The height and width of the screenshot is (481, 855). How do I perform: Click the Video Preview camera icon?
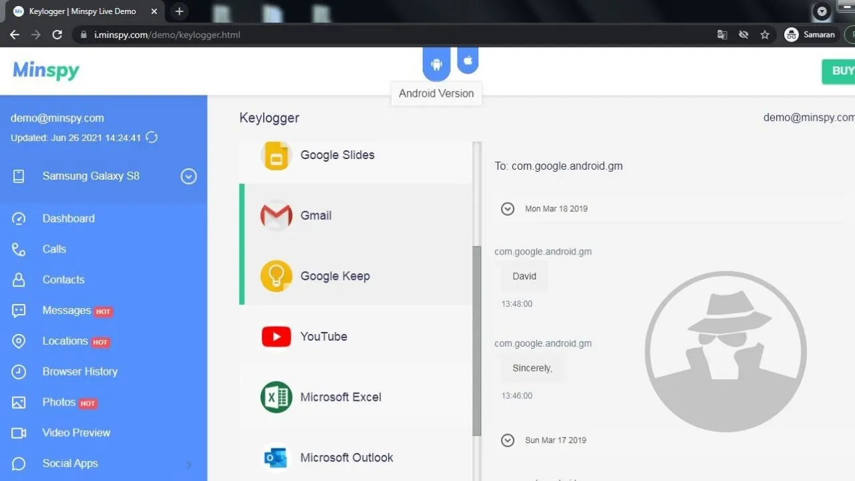19,433
